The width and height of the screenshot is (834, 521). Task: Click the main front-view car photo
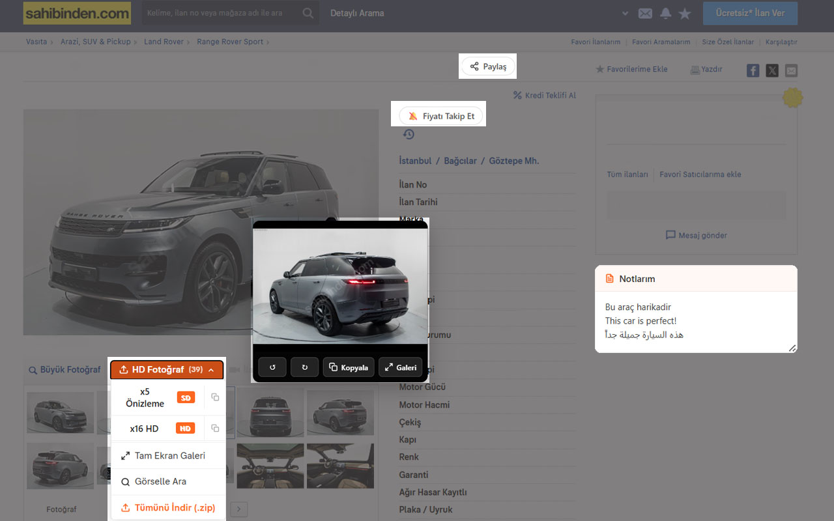click(x=201, y=222)
